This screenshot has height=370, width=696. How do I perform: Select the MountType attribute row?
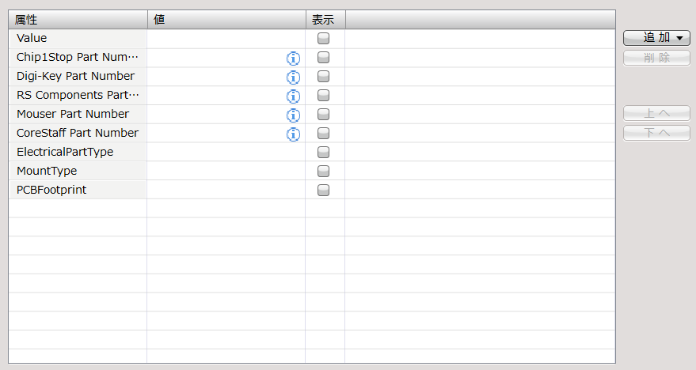(78, 171)
